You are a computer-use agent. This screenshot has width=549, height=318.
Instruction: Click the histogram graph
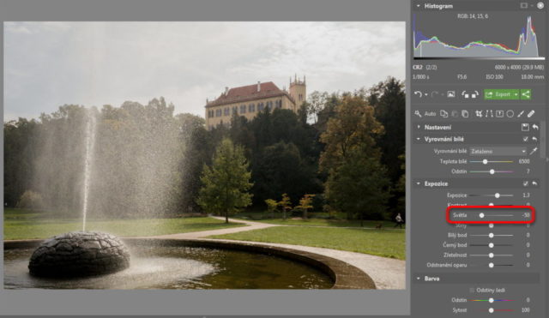coord(479,35)
